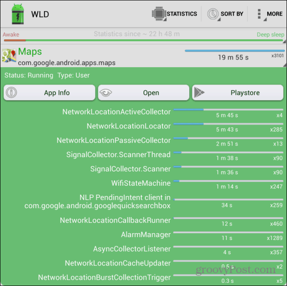Click Statistics since ~ 22 h 48 m
This screenshot has width=287, height=286.
pyautogui.click(x=137, y=34)
